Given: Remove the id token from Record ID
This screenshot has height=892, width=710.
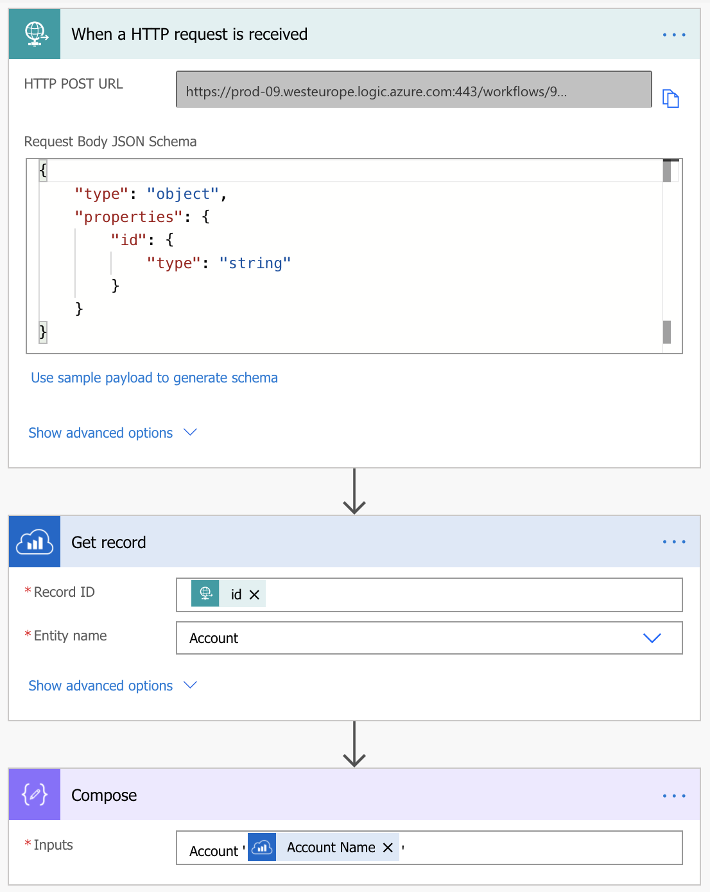Looking at the screenshot, I should coord(254,595).
